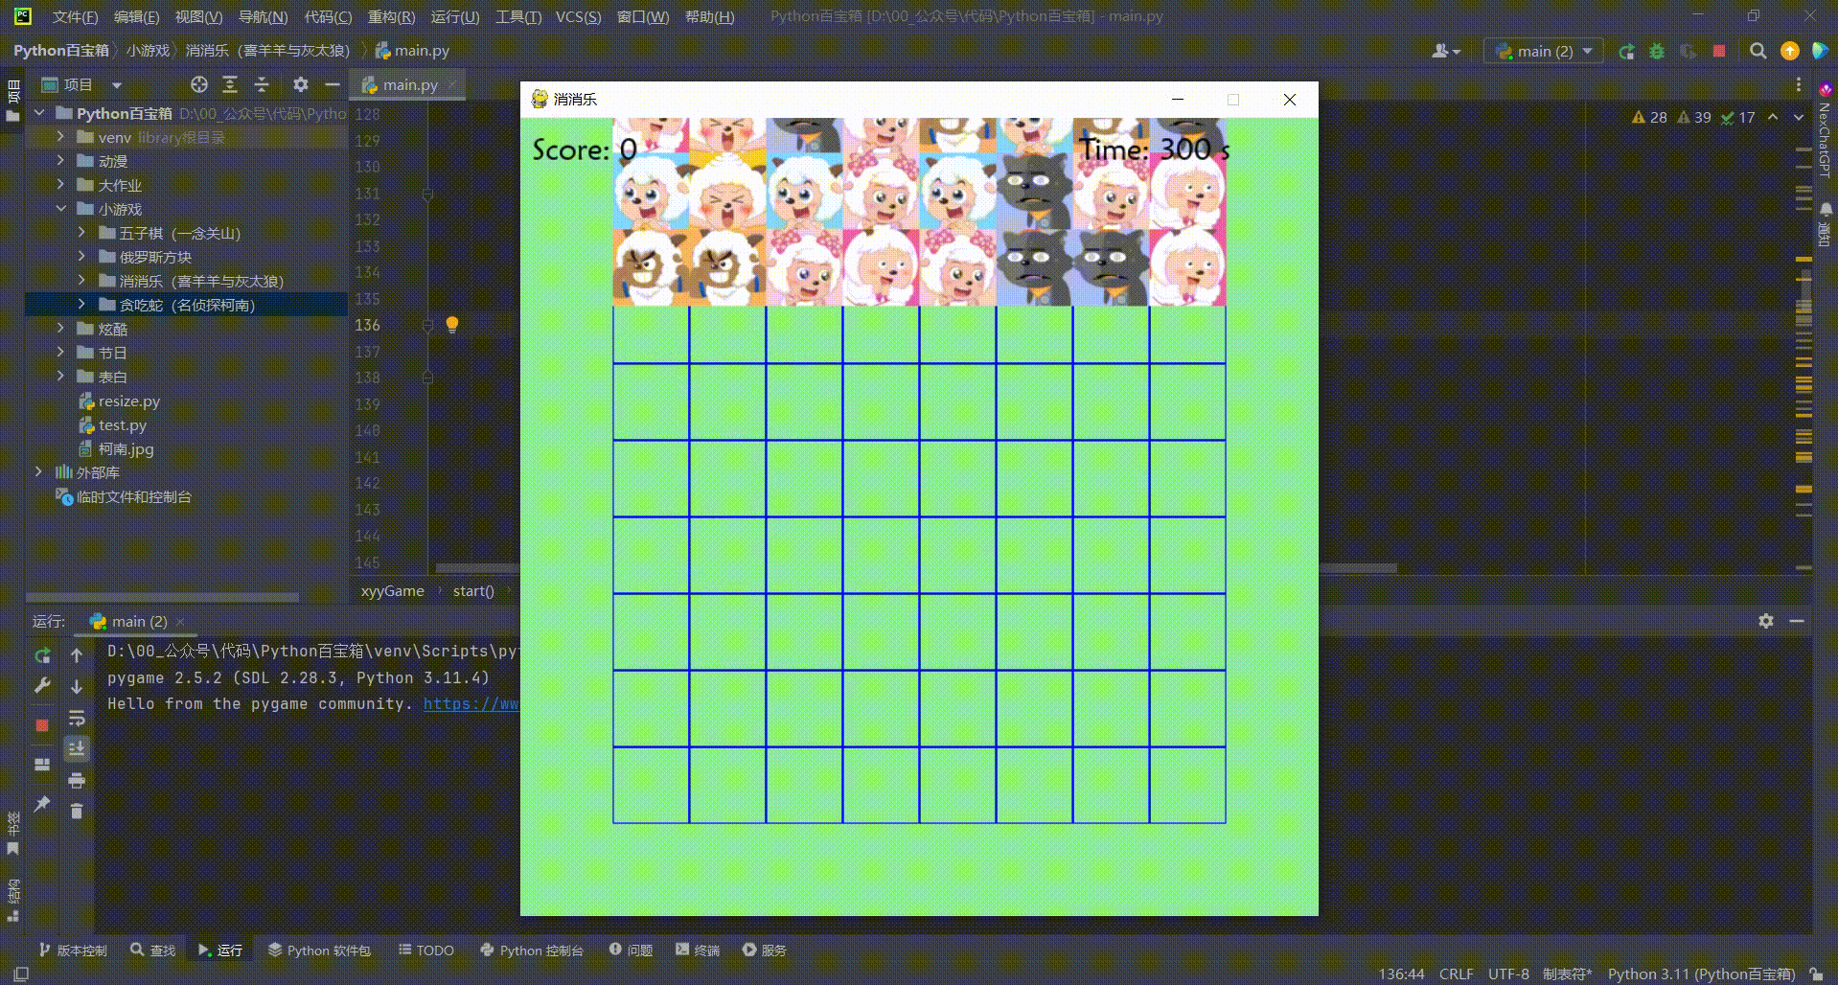Open project panel gear options
1838x985 pixels.
coord(301,84)
